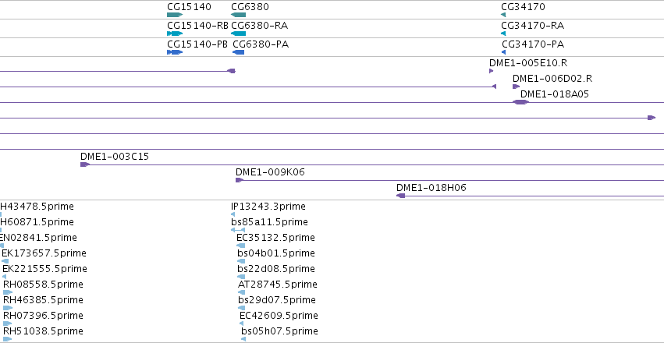Click the DME1-018H06 purple arrow glyph

coord(400,196)
